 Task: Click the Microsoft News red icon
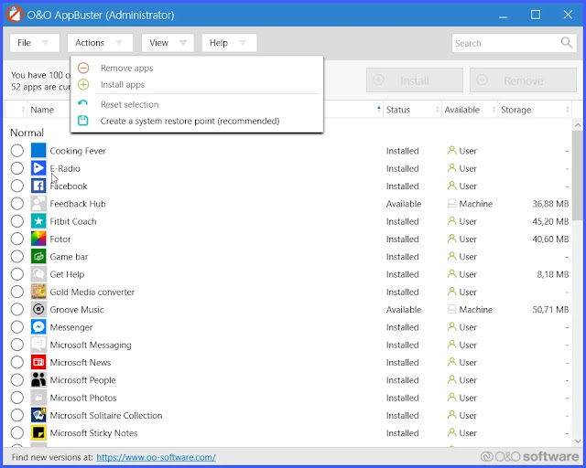[x=38, y=362]
